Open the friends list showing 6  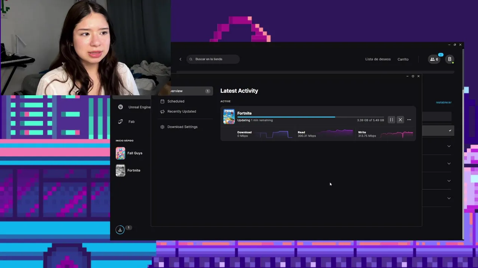coord(434,59)
